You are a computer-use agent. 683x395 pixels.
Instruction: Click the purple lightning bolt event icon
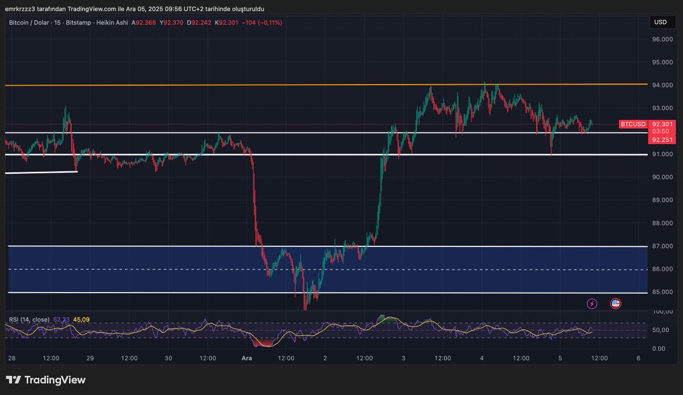click(592, 303)
